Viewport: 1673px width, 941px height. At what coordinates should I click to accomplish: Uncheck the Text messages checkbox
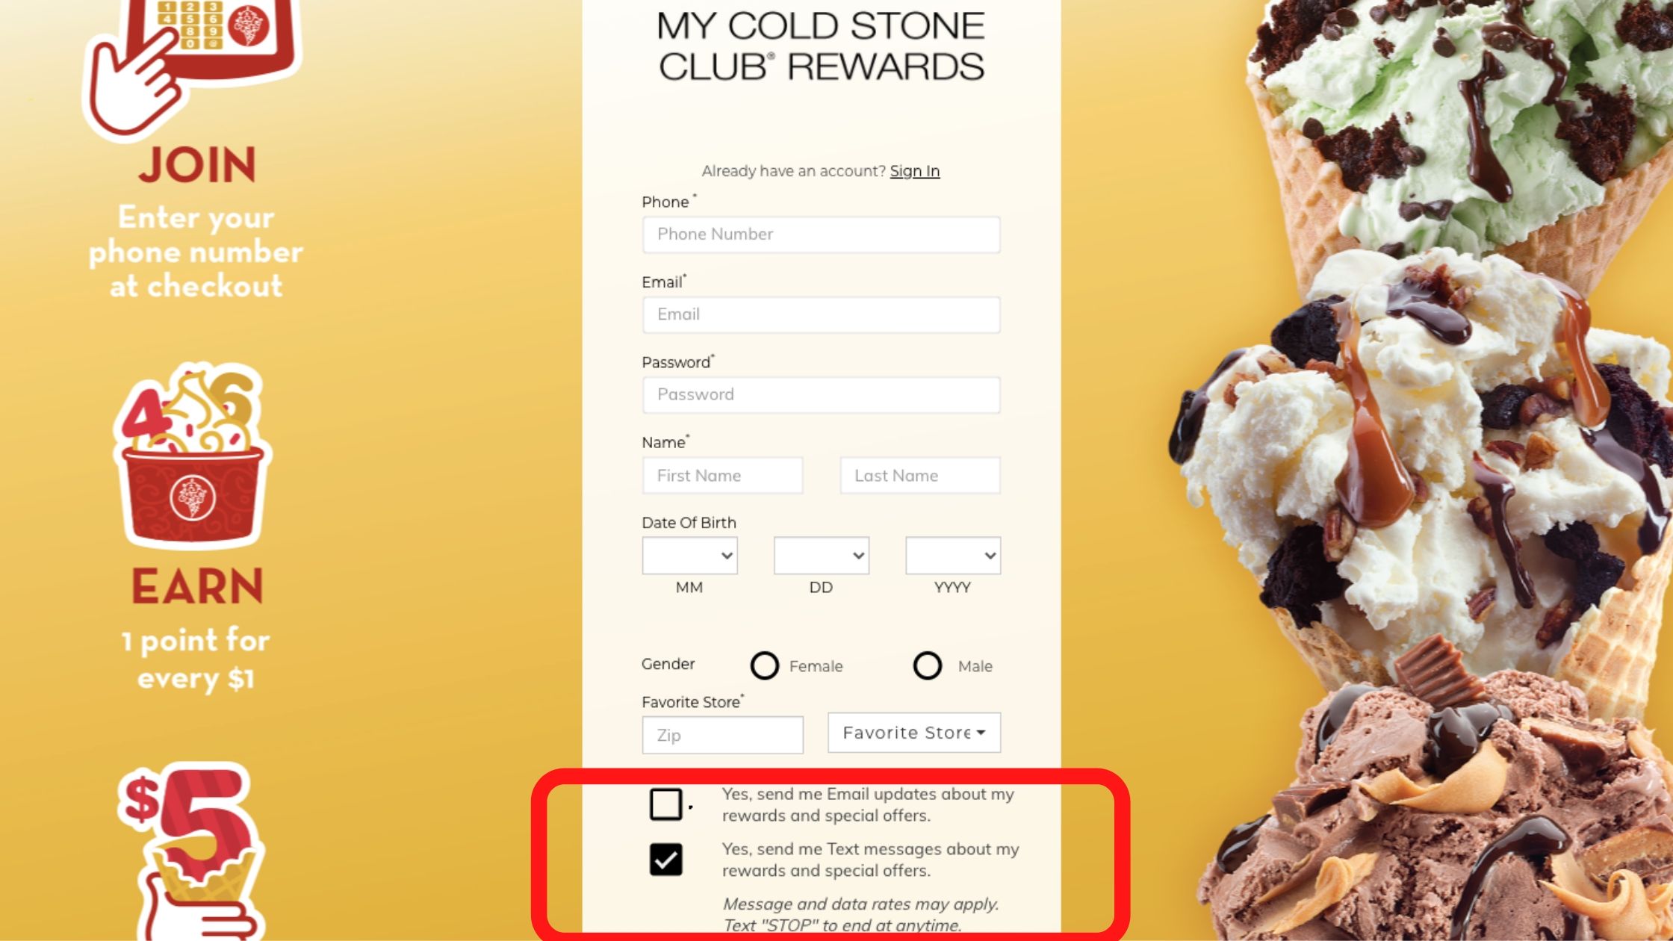coord(665,860)
